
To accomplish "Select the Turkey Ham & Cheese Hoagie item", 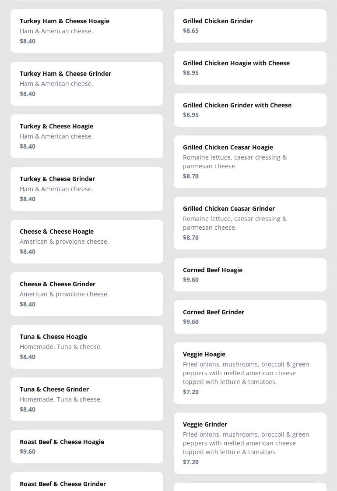I will pos(87,31).
